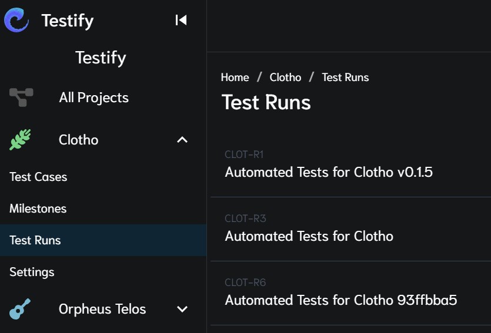Click the All Projects diagram icon
Image resolution: width=491 pixels, height=333 pixels.
pos(21,97)
